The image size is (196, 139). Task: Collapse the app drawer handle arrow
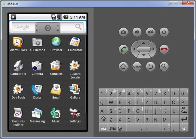click(x=48, y=28)
